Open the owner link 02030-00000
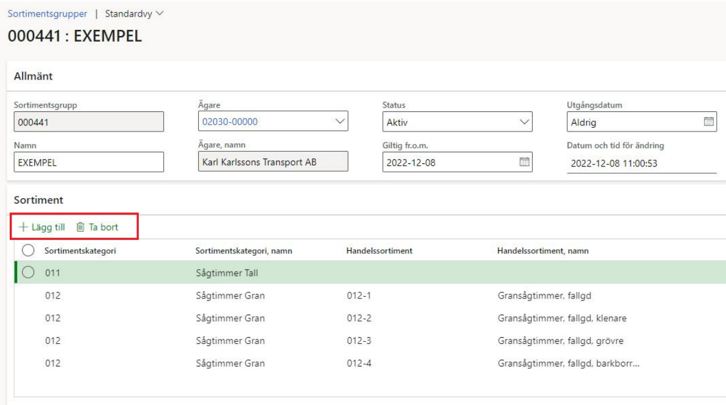 [229, 122]
